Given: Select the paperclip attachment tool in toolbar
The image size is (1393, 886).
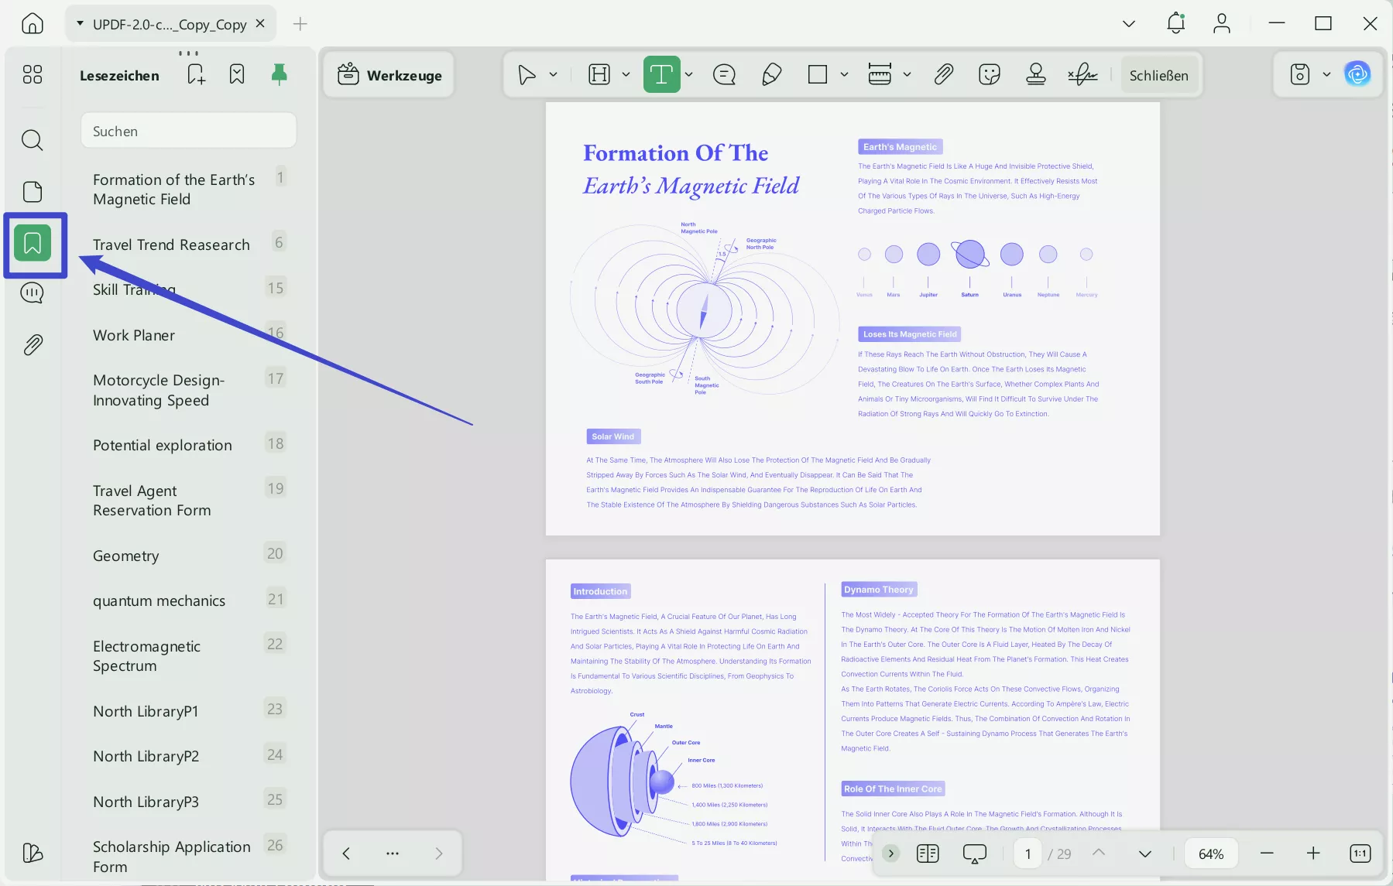Looking at the screenshot, I should pos(943,75).
